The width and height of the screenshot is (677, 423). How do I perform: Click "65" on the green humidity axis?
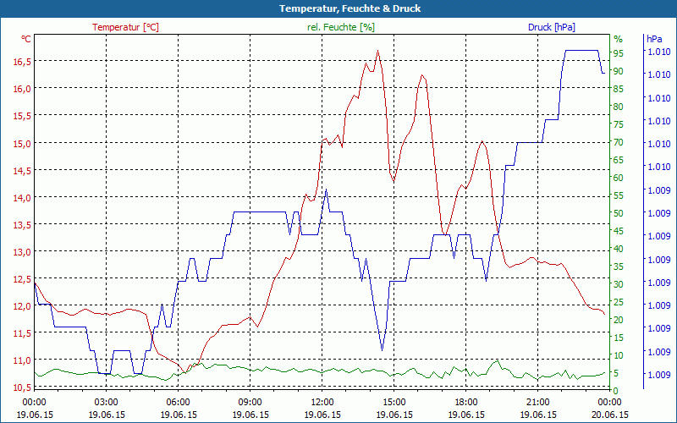coord(619,160)
